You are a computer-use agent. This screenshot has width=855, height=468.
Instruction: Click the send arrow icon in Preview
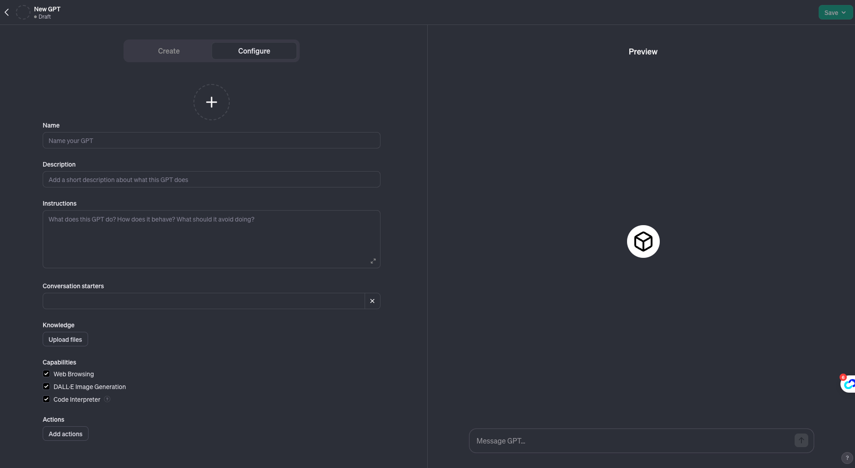point(801,440)
